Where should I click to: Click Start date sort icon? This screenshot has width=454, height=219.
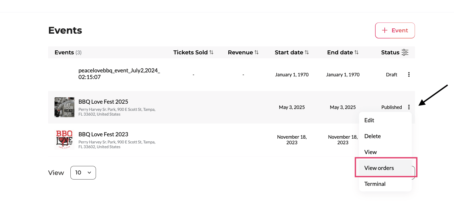pos(307,52)
